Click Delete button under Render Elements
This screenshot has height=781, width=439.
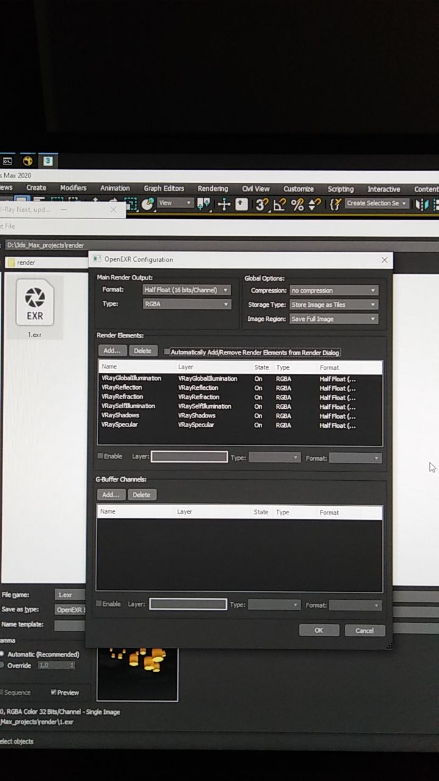point(143,351)
